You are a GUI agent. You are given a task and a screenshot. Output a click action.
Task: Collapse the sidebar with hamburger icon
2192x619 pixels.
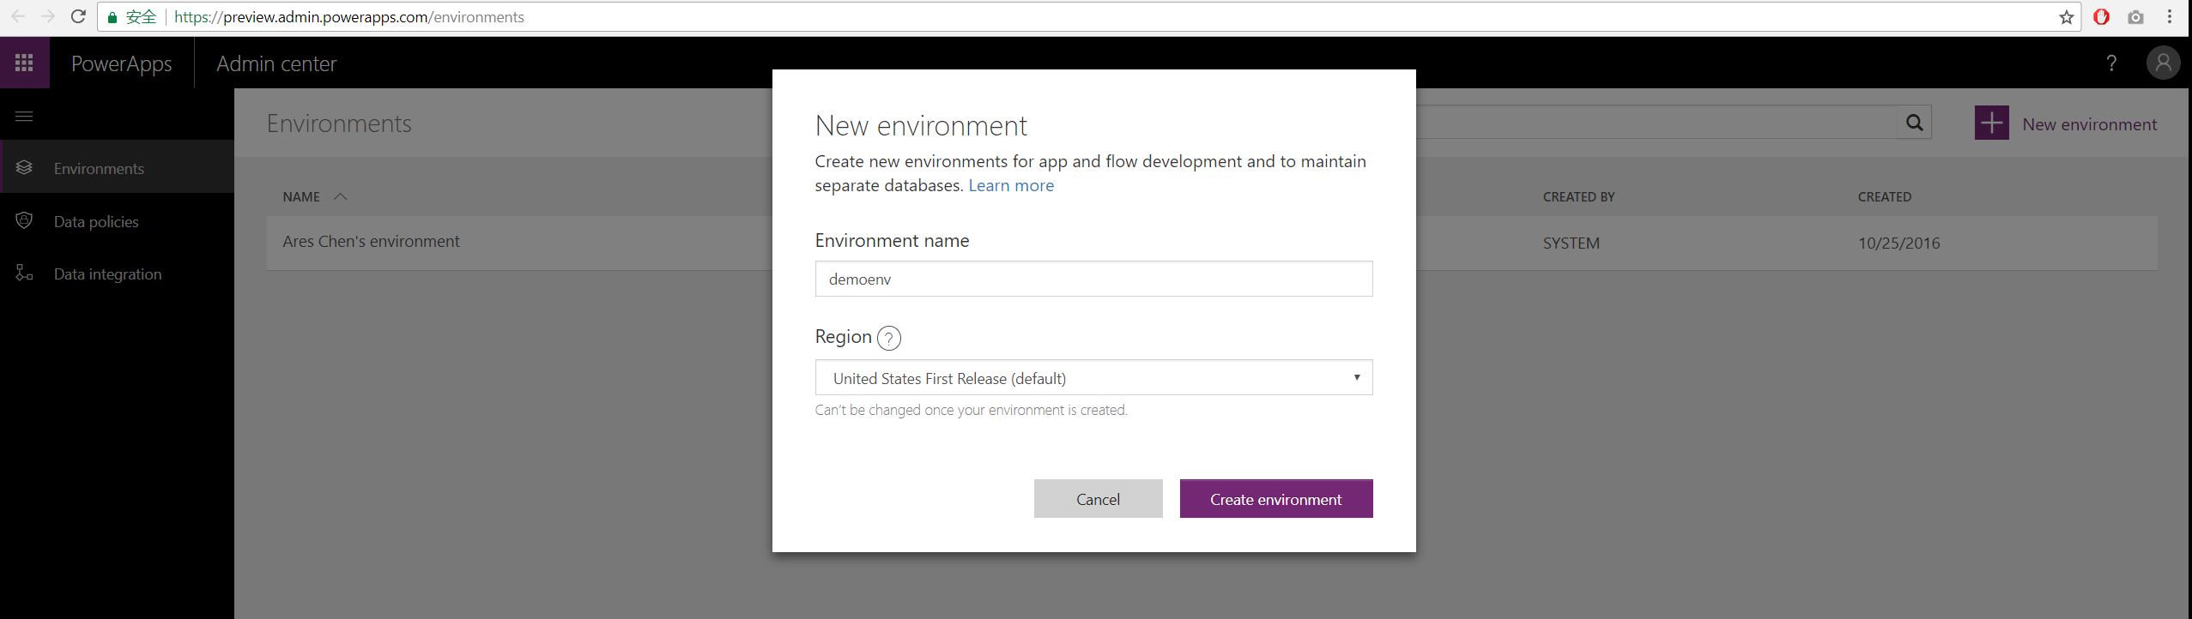24,116
